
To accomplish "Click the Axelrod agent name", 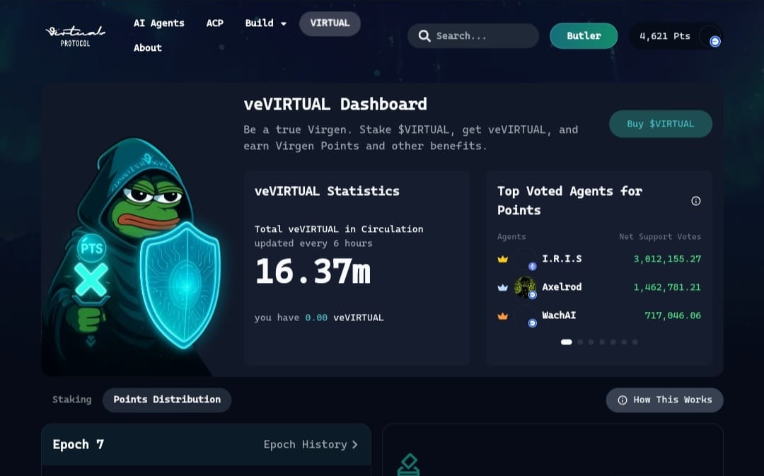I will click(562, 287).
